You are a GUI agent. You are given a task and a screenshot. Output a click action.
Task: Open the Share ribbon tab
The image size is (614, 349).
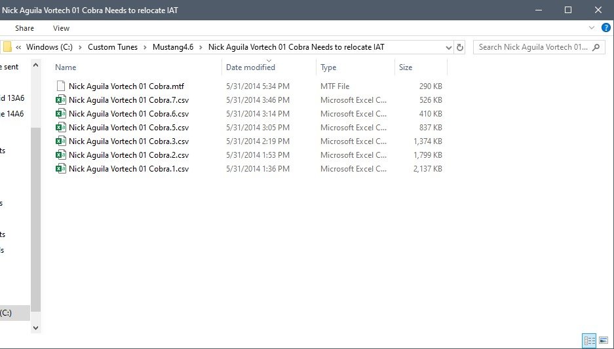(25, 28)
